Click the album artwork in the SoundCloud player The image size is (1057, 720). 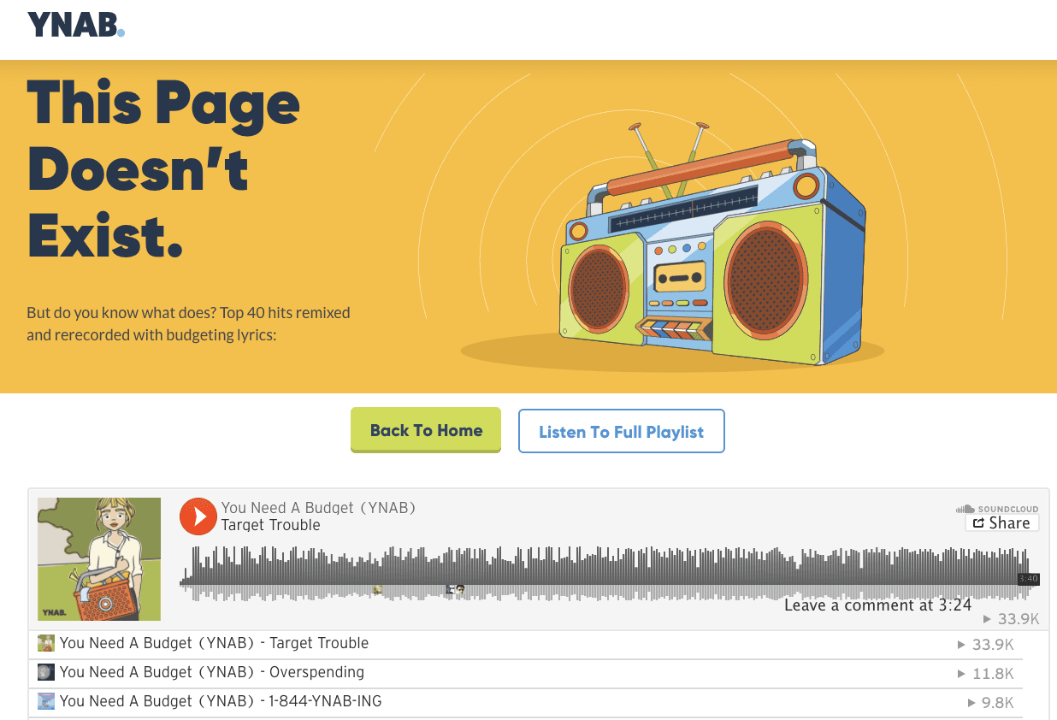click(99, 559)
